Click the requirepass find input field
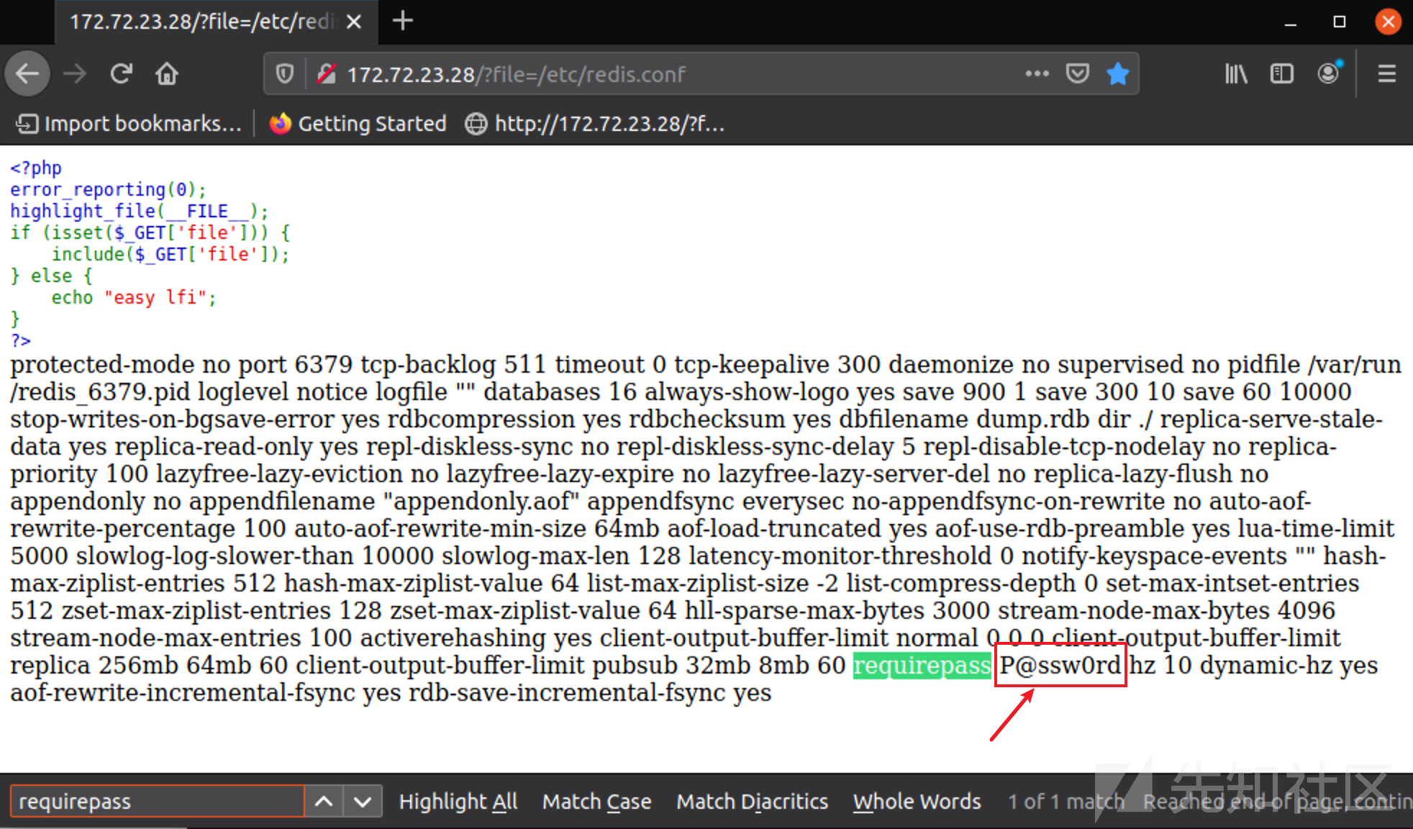The image size is (1413, 829). 157,801
